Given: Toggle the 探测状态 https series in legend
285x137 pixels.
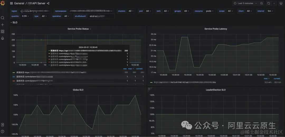Looking at the screenshot, I should point(51,72).
